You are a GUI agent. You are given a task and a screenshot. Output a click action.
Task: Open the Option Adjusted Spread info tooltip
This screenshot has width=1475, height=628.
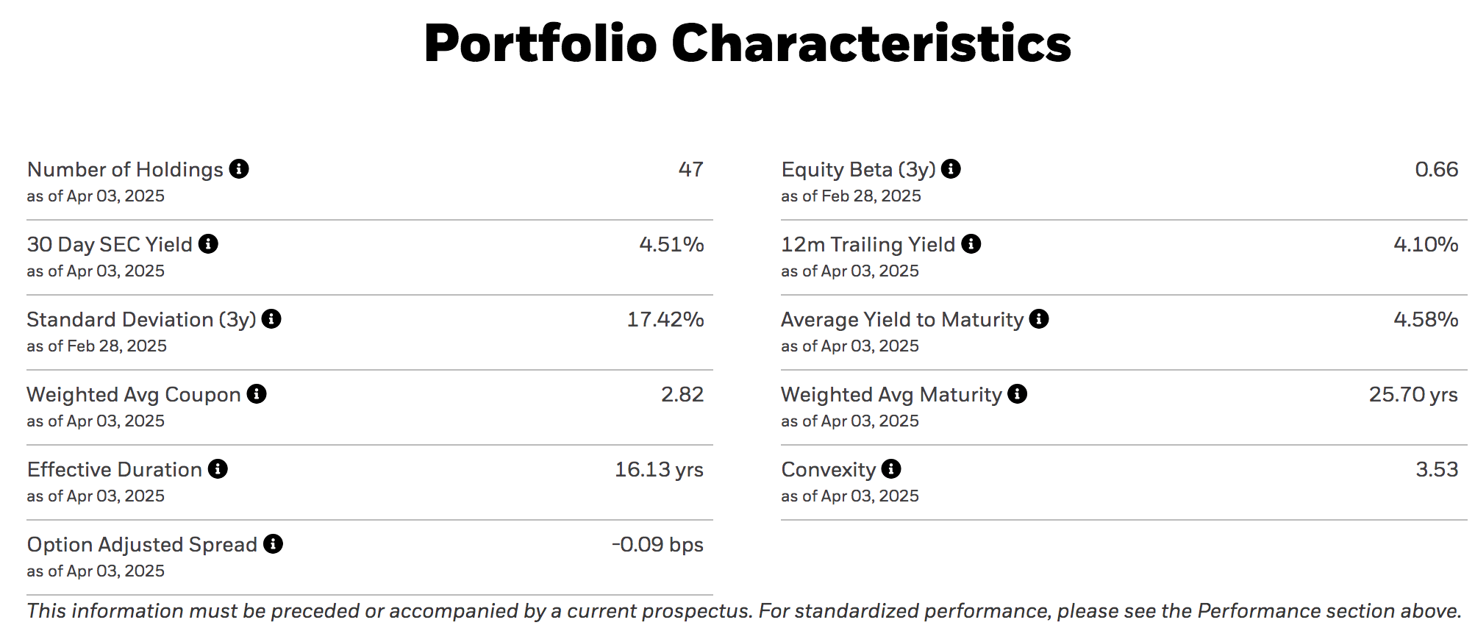point(273,545)
